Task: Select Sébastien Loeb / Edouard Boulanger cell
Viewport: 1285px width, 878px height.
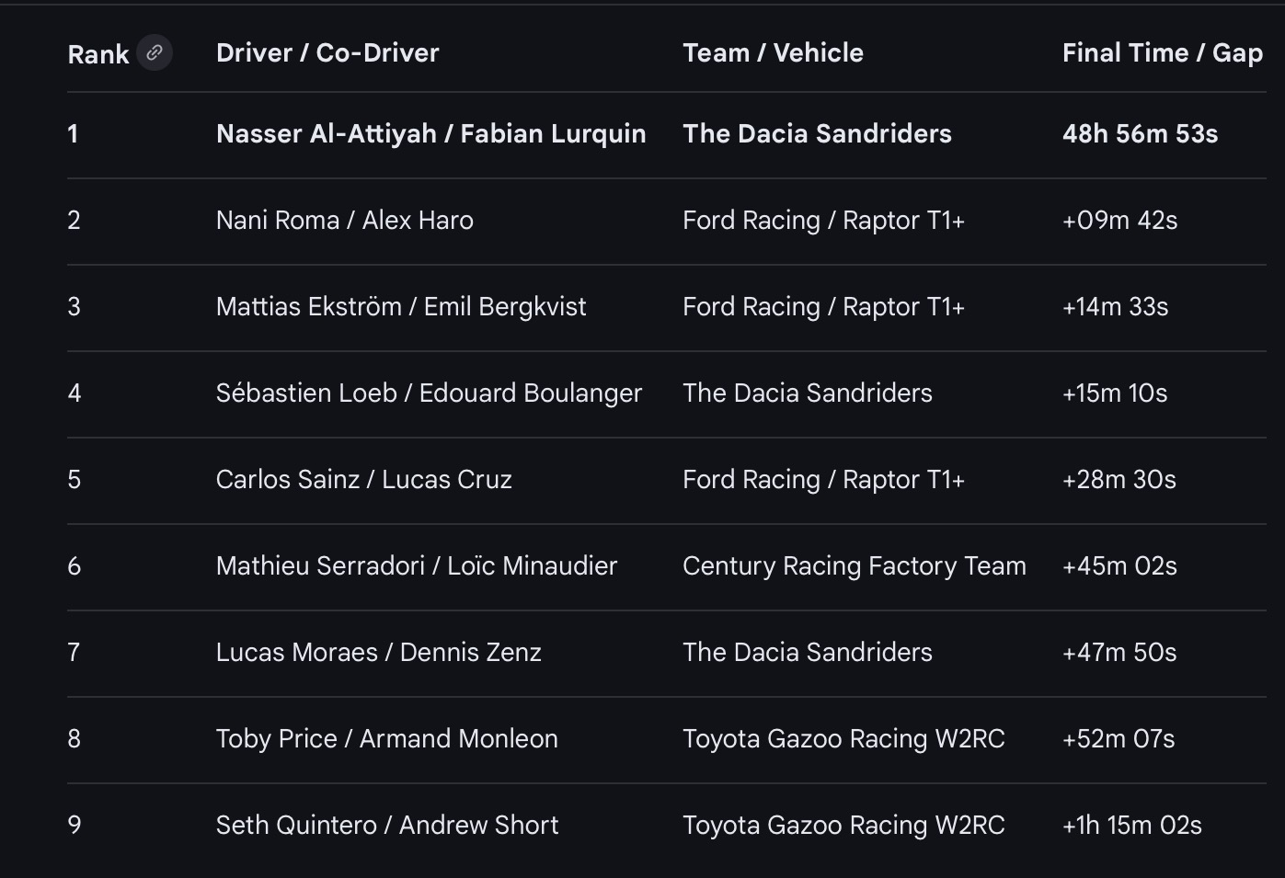Action: (429, 393)
